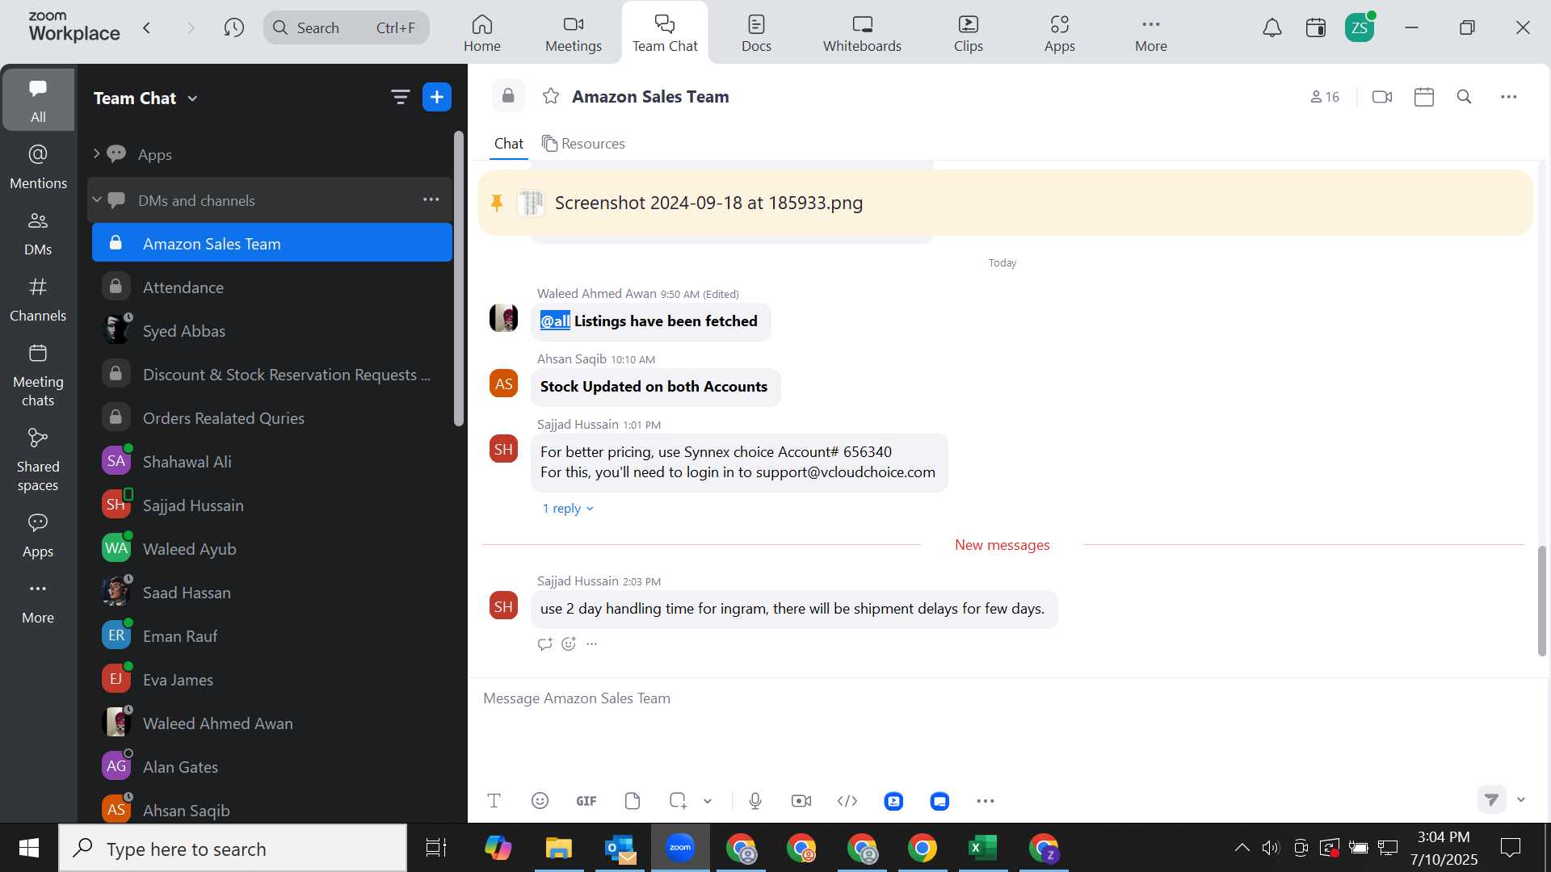The height and width of the screenshot is (872, 1551).
Task: Collapse the DMs and channels section
Action: [x=97, y=200]
